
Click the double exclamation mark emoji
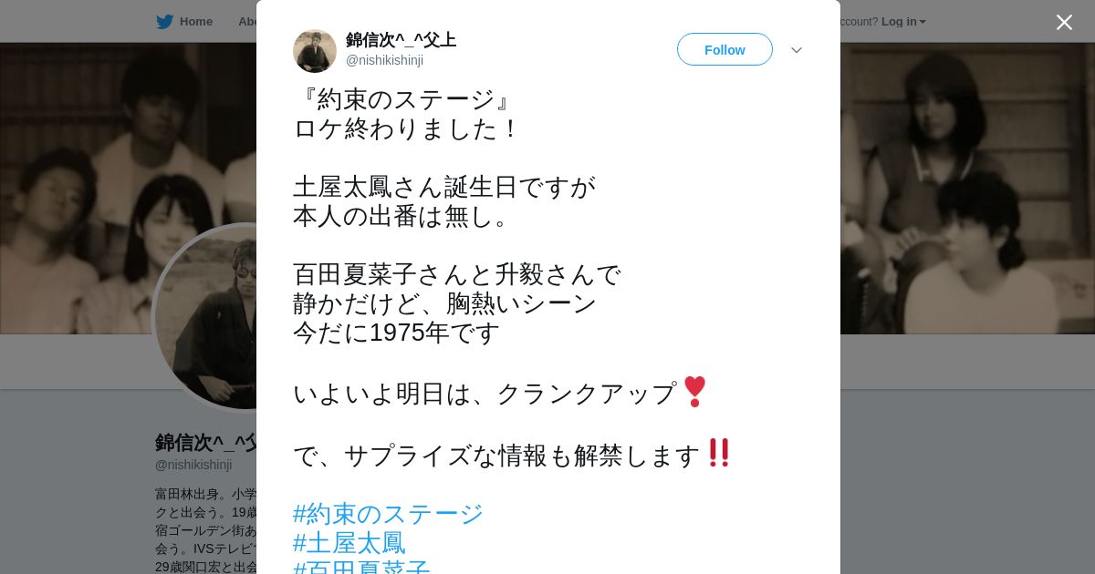719,453
